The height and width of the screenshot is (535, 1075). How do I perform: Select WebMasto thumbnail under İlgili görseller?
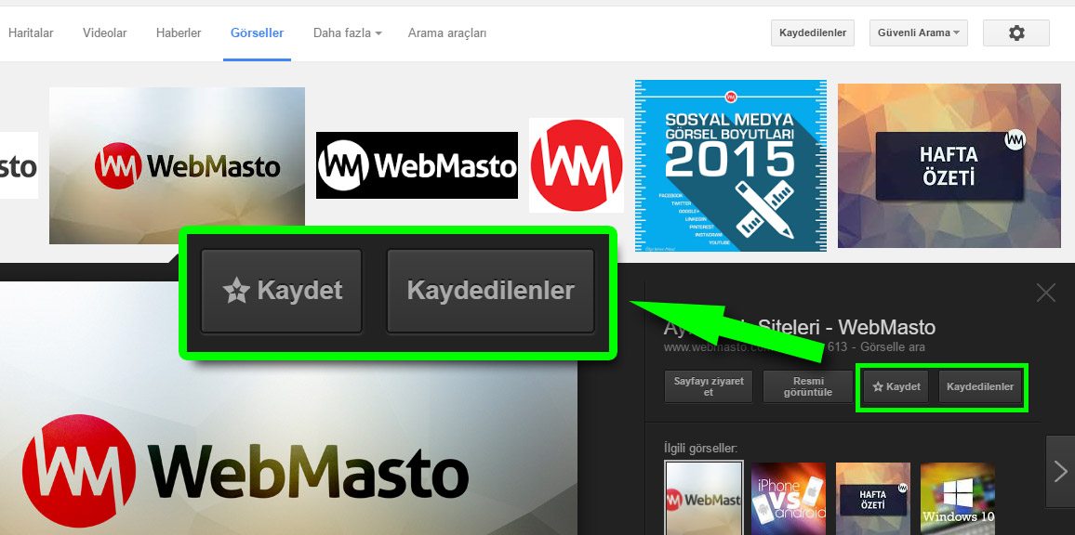point(704,497)
